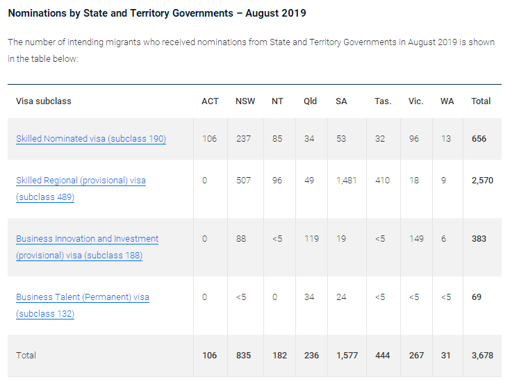Click the WA column header
Screen dimensions: 510x382
447,101
